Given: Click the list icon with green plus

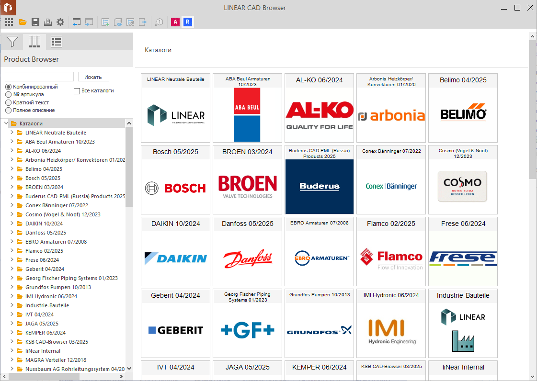Looking at the screenshot, I should click(105, 22).
